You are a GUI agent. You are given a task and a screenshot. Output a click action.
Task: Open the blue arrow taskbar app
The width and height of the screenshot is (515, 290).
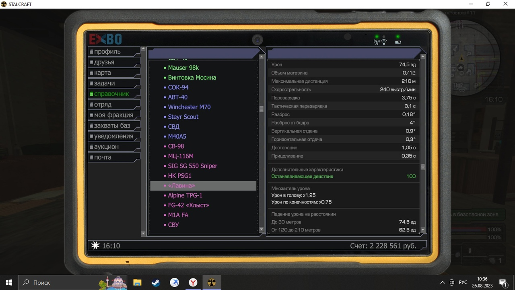tap(175, 282)
